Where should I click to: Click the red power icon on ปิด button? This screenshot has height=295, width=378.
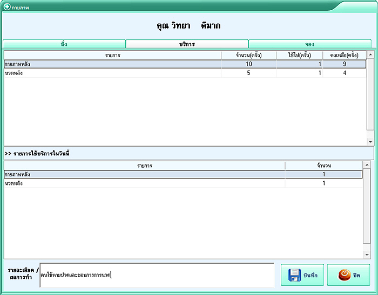point(345,275)
